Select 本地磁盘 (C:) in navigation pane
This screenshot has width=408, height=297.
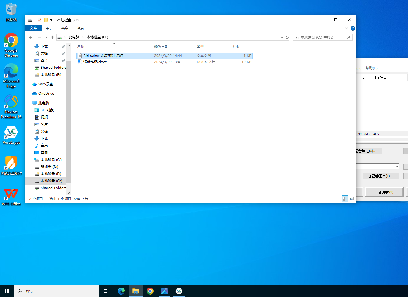(51, 160)
